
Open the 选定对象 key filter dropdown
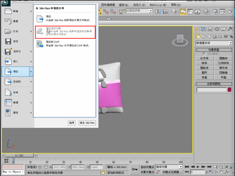(x=181, y=167)
